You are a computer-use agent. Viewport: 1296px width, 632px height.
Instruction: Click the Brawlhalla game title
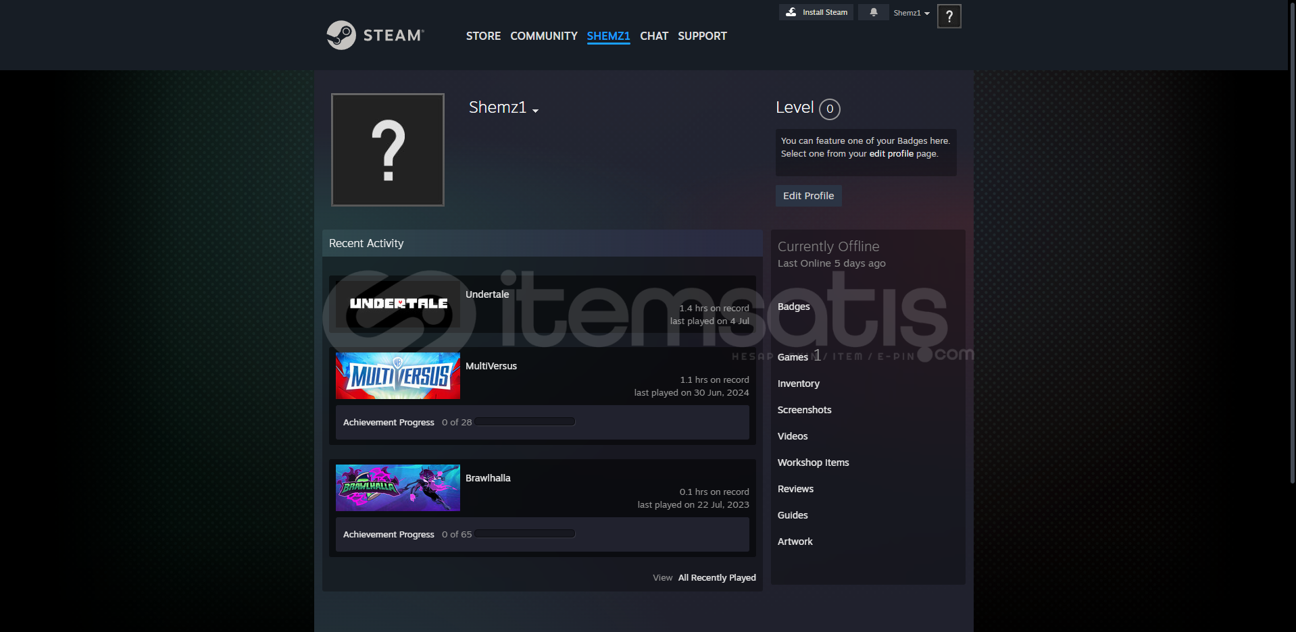point(488,478)
